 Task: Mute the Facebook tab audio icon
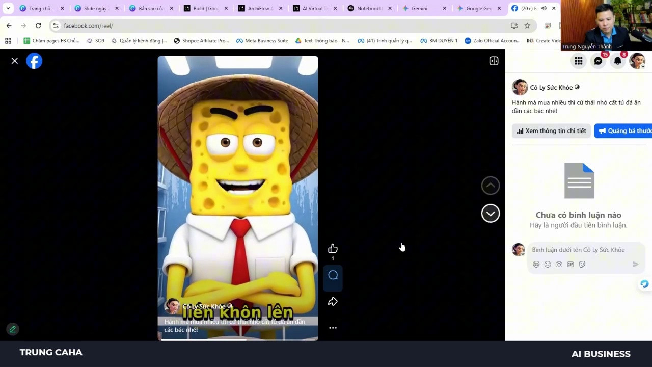[544, 8]
